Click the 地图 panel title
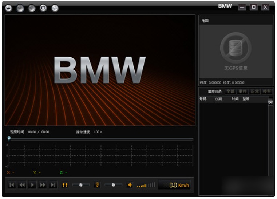 point(205,20)
